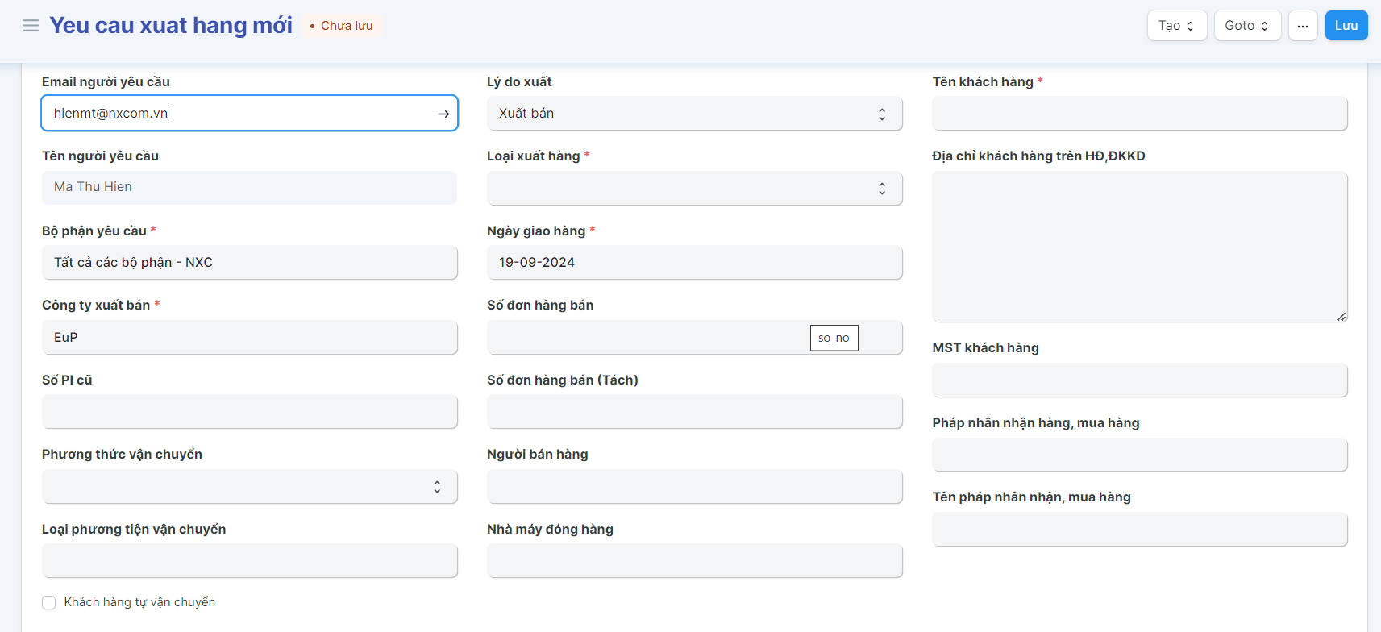Select the Người bán hàng field

(x=693, y=487)
